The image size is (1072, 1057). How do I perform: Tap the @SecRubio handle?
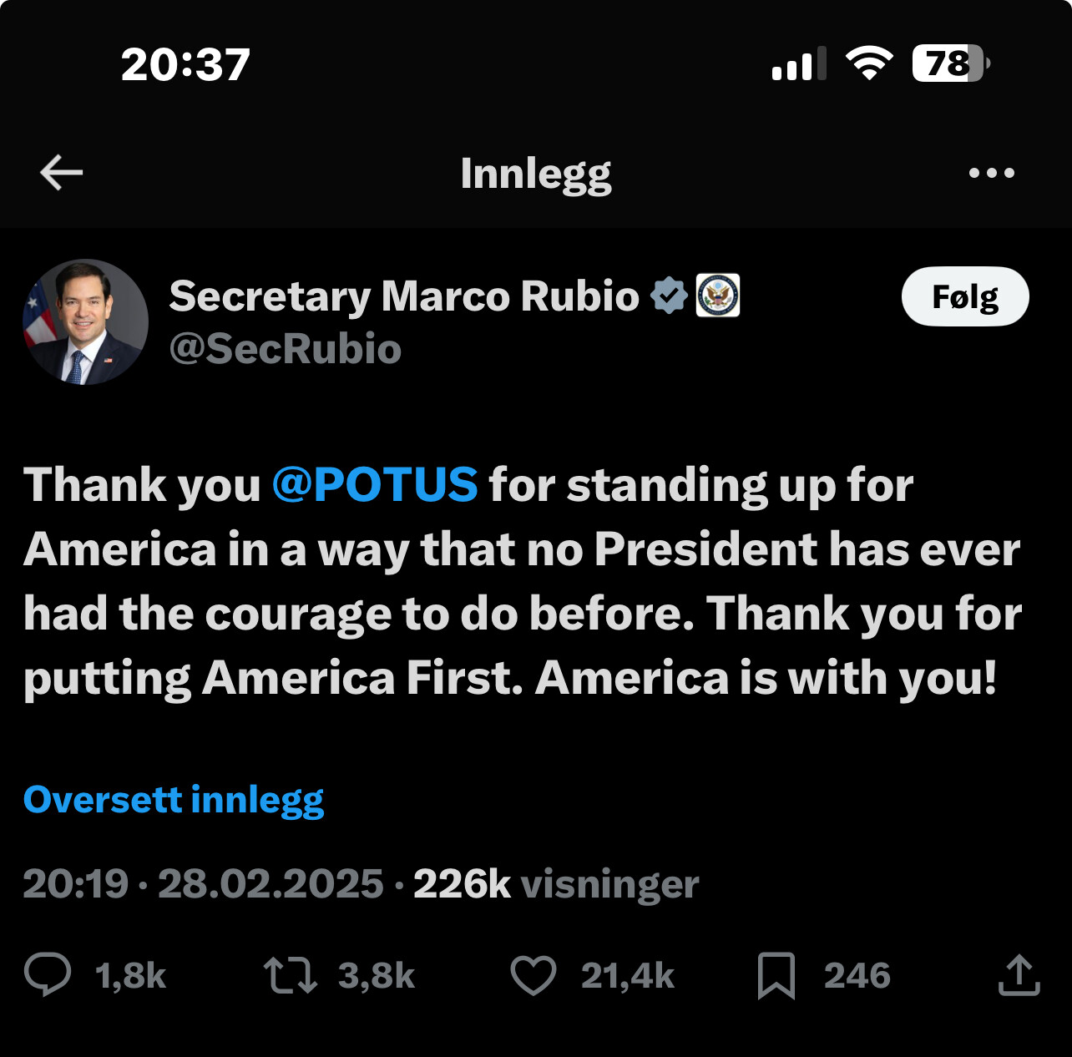[286, 349]
